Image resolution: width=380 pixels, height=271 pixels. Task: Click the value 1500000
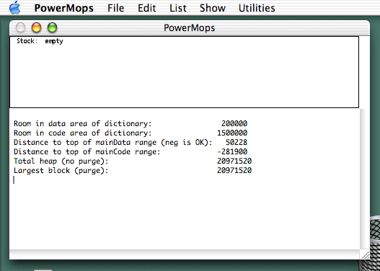pyautogui.click(x=232, y=133)
